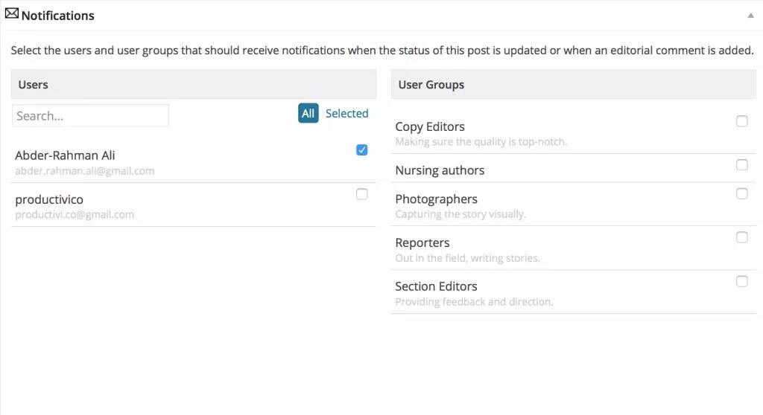Click the Search users input field
763x415 pixels.
click(x=90, y=116)
